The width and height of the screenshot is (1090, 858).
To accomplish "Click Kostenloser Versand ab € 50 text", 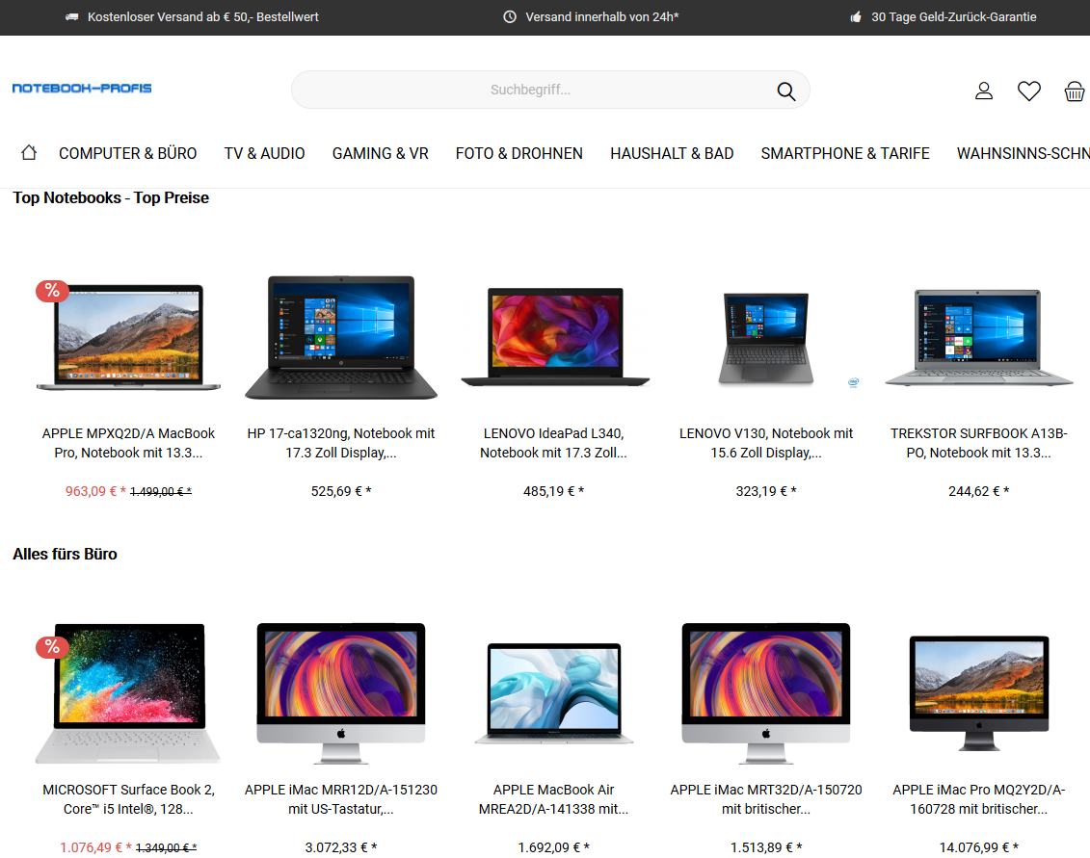I will tap(203, 16).
